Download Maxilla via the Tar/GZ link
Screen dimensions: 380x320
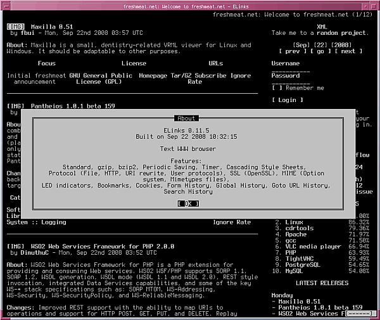[x=181, y=75]
